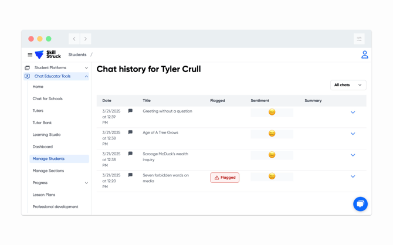Image resolution: width=393 pixels, height=245 pixels.
Task: Select Manage Students in the sidebar
Action: click(49, 159)
